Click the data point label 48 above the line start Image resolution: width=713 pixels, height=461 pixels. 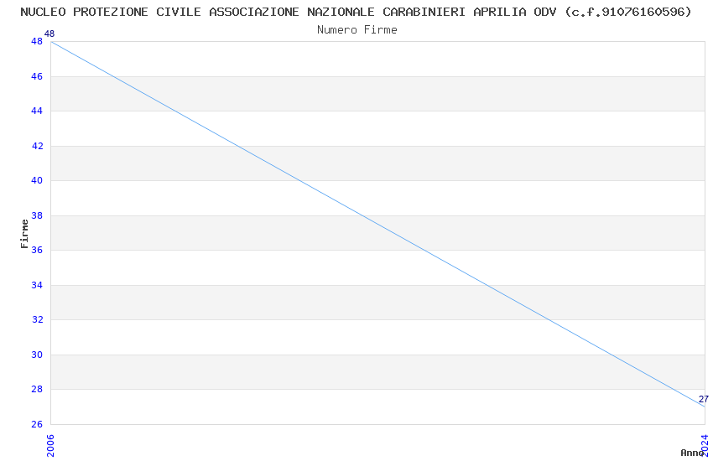click(x=49, y=34)
